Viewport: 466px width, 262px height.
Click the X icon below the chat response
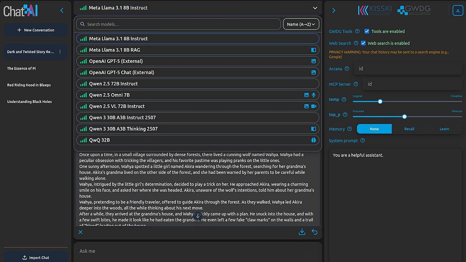80,232
